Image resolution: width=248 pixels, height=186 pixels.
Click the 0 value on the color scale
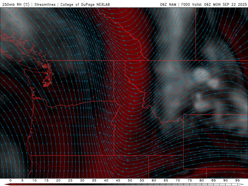(x=11, y=180)
